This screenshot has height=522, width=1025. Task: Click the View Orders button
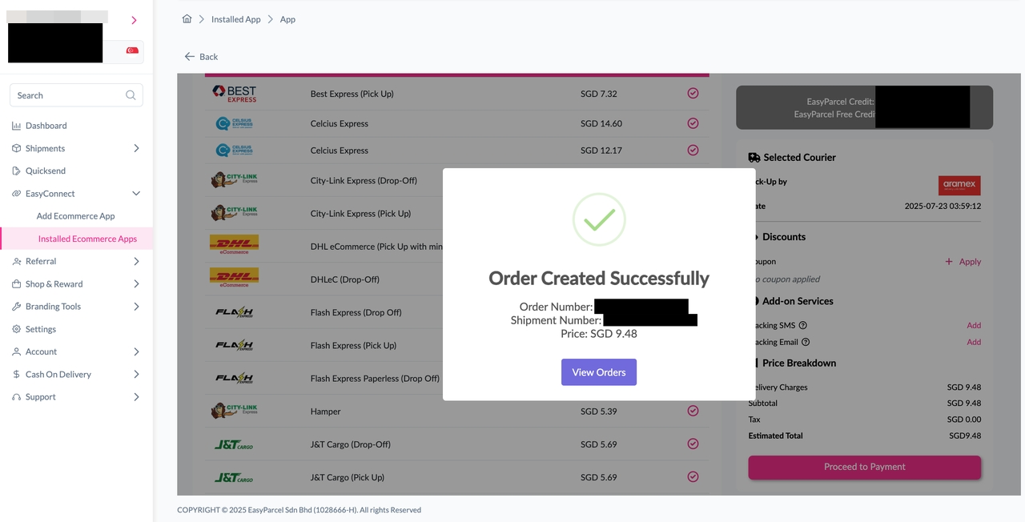(x=598, y=371)
